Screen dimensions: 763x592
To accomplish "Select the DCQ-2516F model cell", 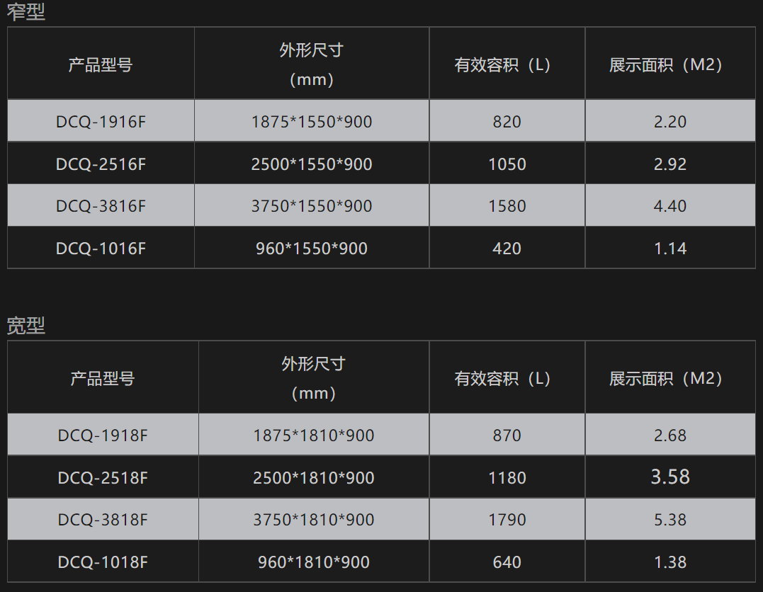I will [101, 164].
